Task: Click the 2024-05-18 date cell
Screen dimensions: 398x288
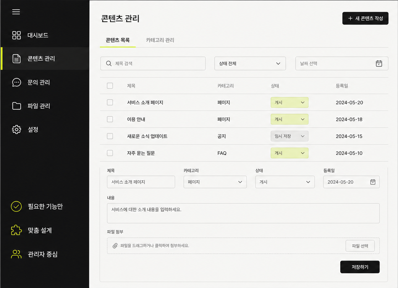Action: tap(349, 119)
